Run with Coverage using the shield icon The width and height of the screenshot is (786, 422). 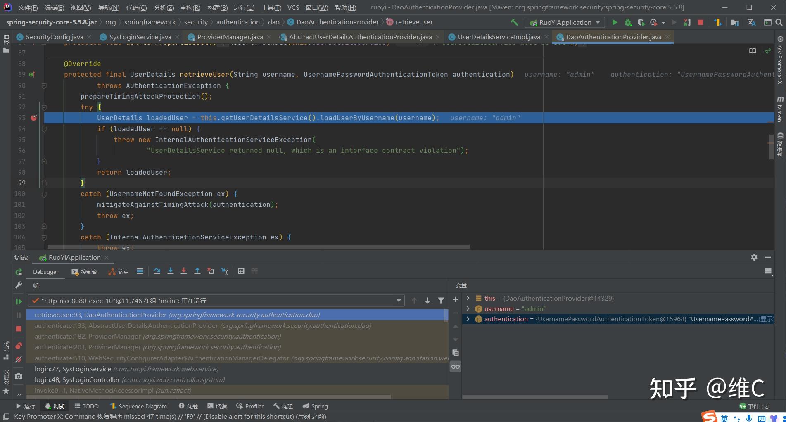(x=641, y=22)
